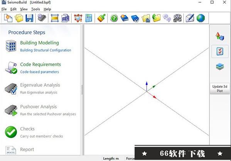
Task: Click the blue vertical axis arrow in the 3D view
Action: tap(147, 86)
